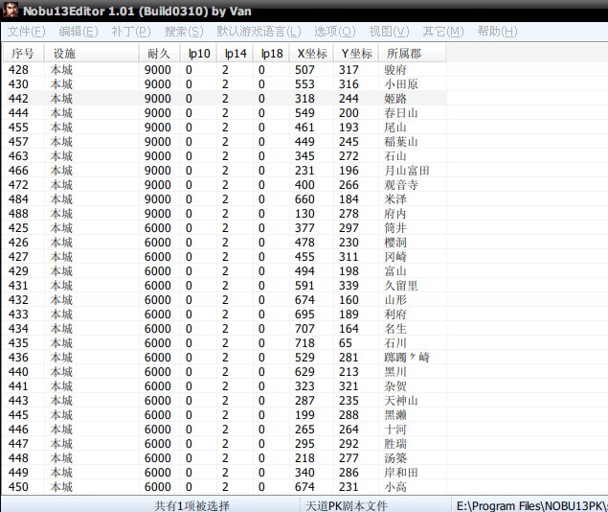Viewport: 608px width, 512px height.
Task: Select row 455 序号 cell
Action: click(x=18, y=128)
